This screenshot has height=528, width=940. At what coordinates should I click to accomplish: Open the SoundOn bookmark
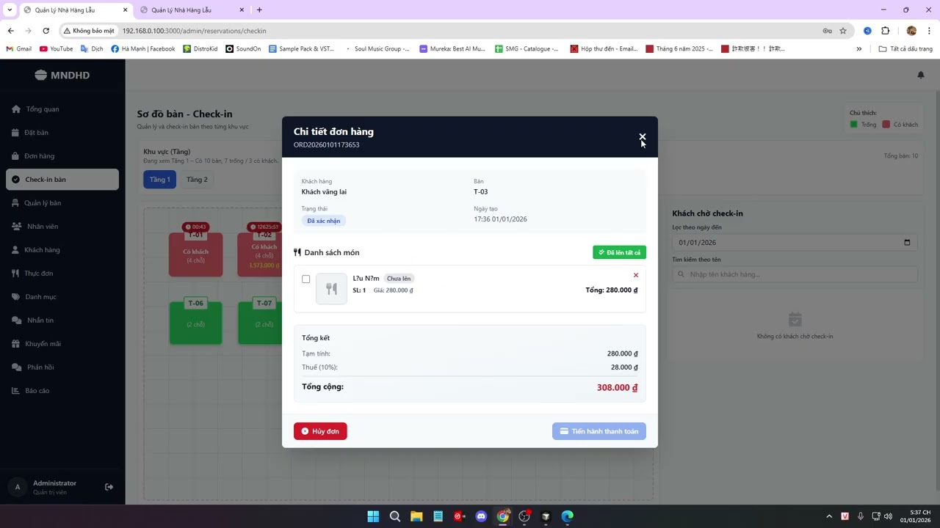tap(243, 49)
